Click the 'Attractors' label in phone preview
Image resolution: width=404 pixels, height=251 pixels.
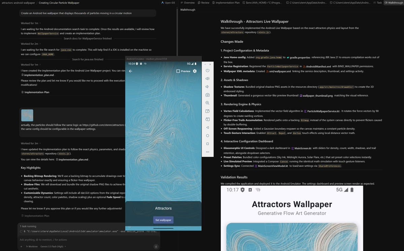pos(163,208)
